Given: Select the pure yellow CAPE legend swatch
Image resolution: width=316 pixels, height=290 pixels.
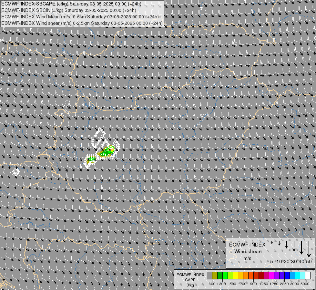Looking at the screenshot, I should point(236,276).
